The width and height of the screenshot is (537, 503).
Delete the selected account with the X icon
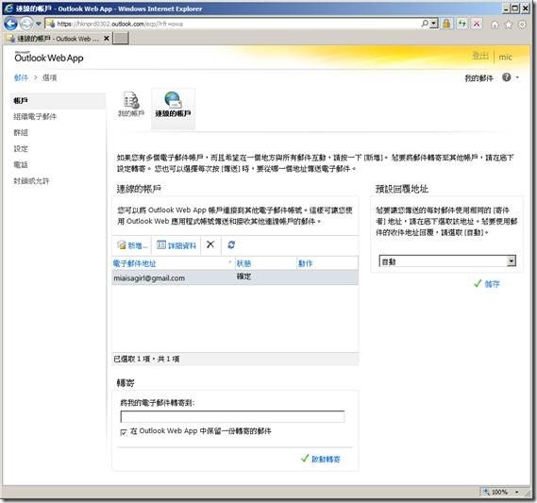pos(210,244)
